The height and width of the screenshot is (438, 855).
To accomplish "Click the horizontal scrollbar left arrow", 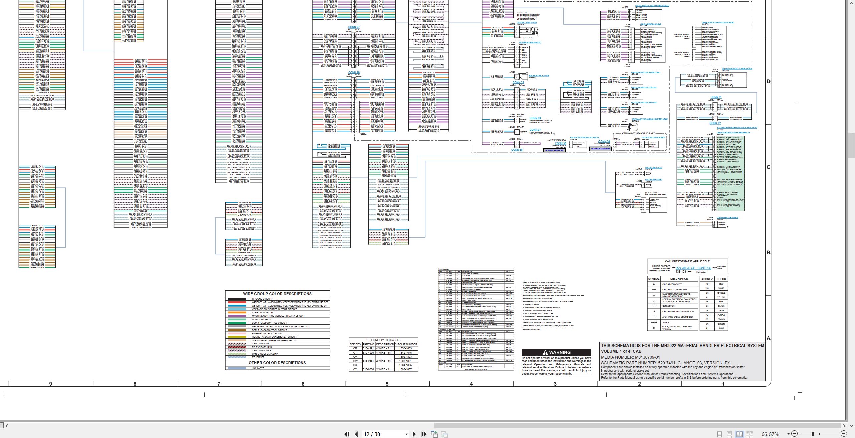I will click(7, 425).
